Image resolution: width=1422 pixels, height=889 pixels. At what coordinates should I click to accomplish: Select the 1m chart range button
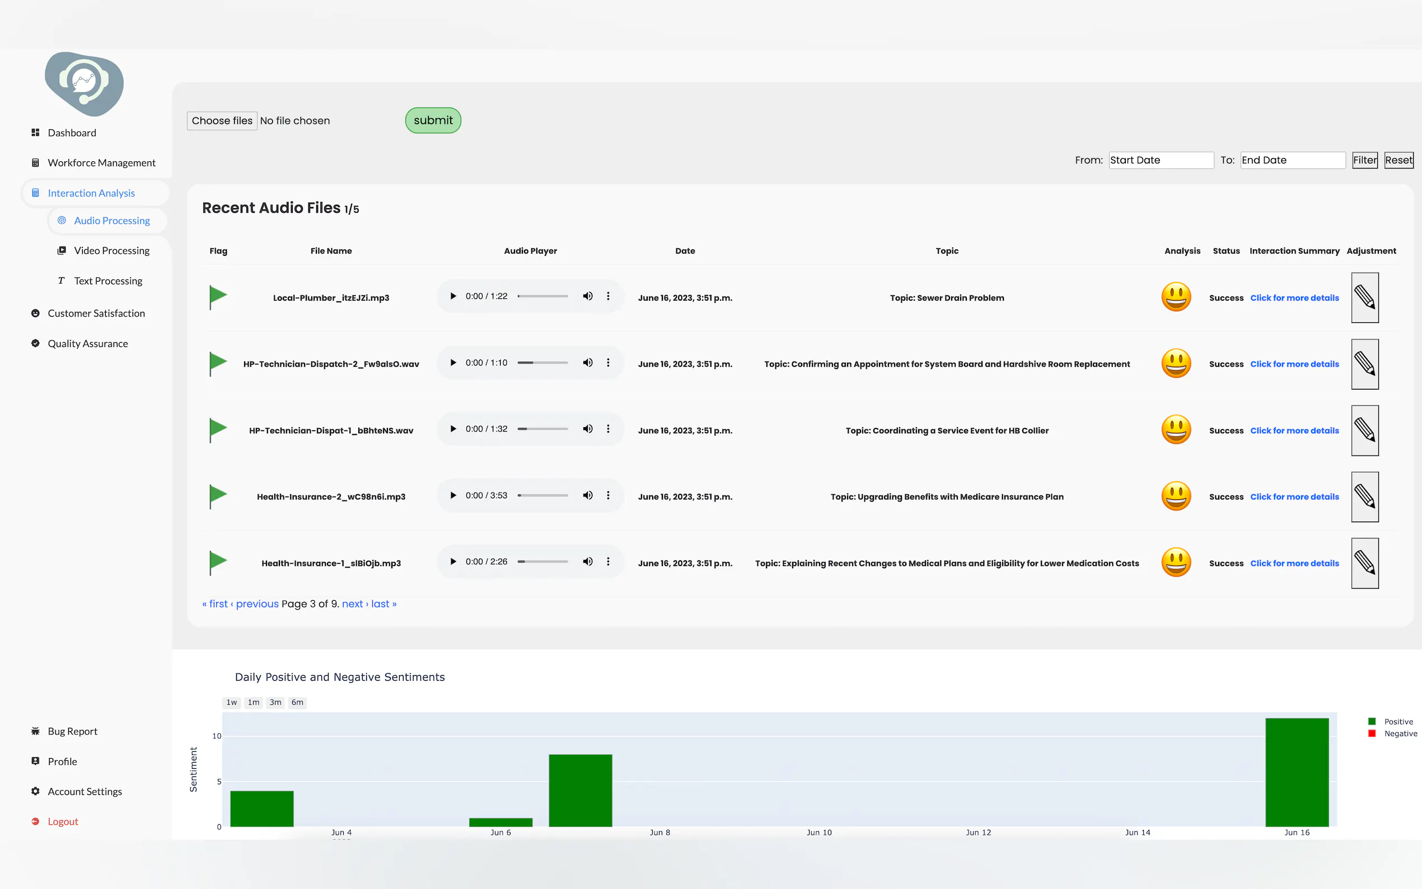254,702
